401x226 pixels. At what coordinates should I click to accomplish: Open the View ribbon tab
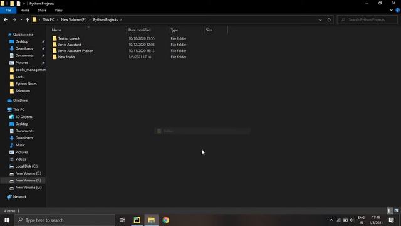58,10
